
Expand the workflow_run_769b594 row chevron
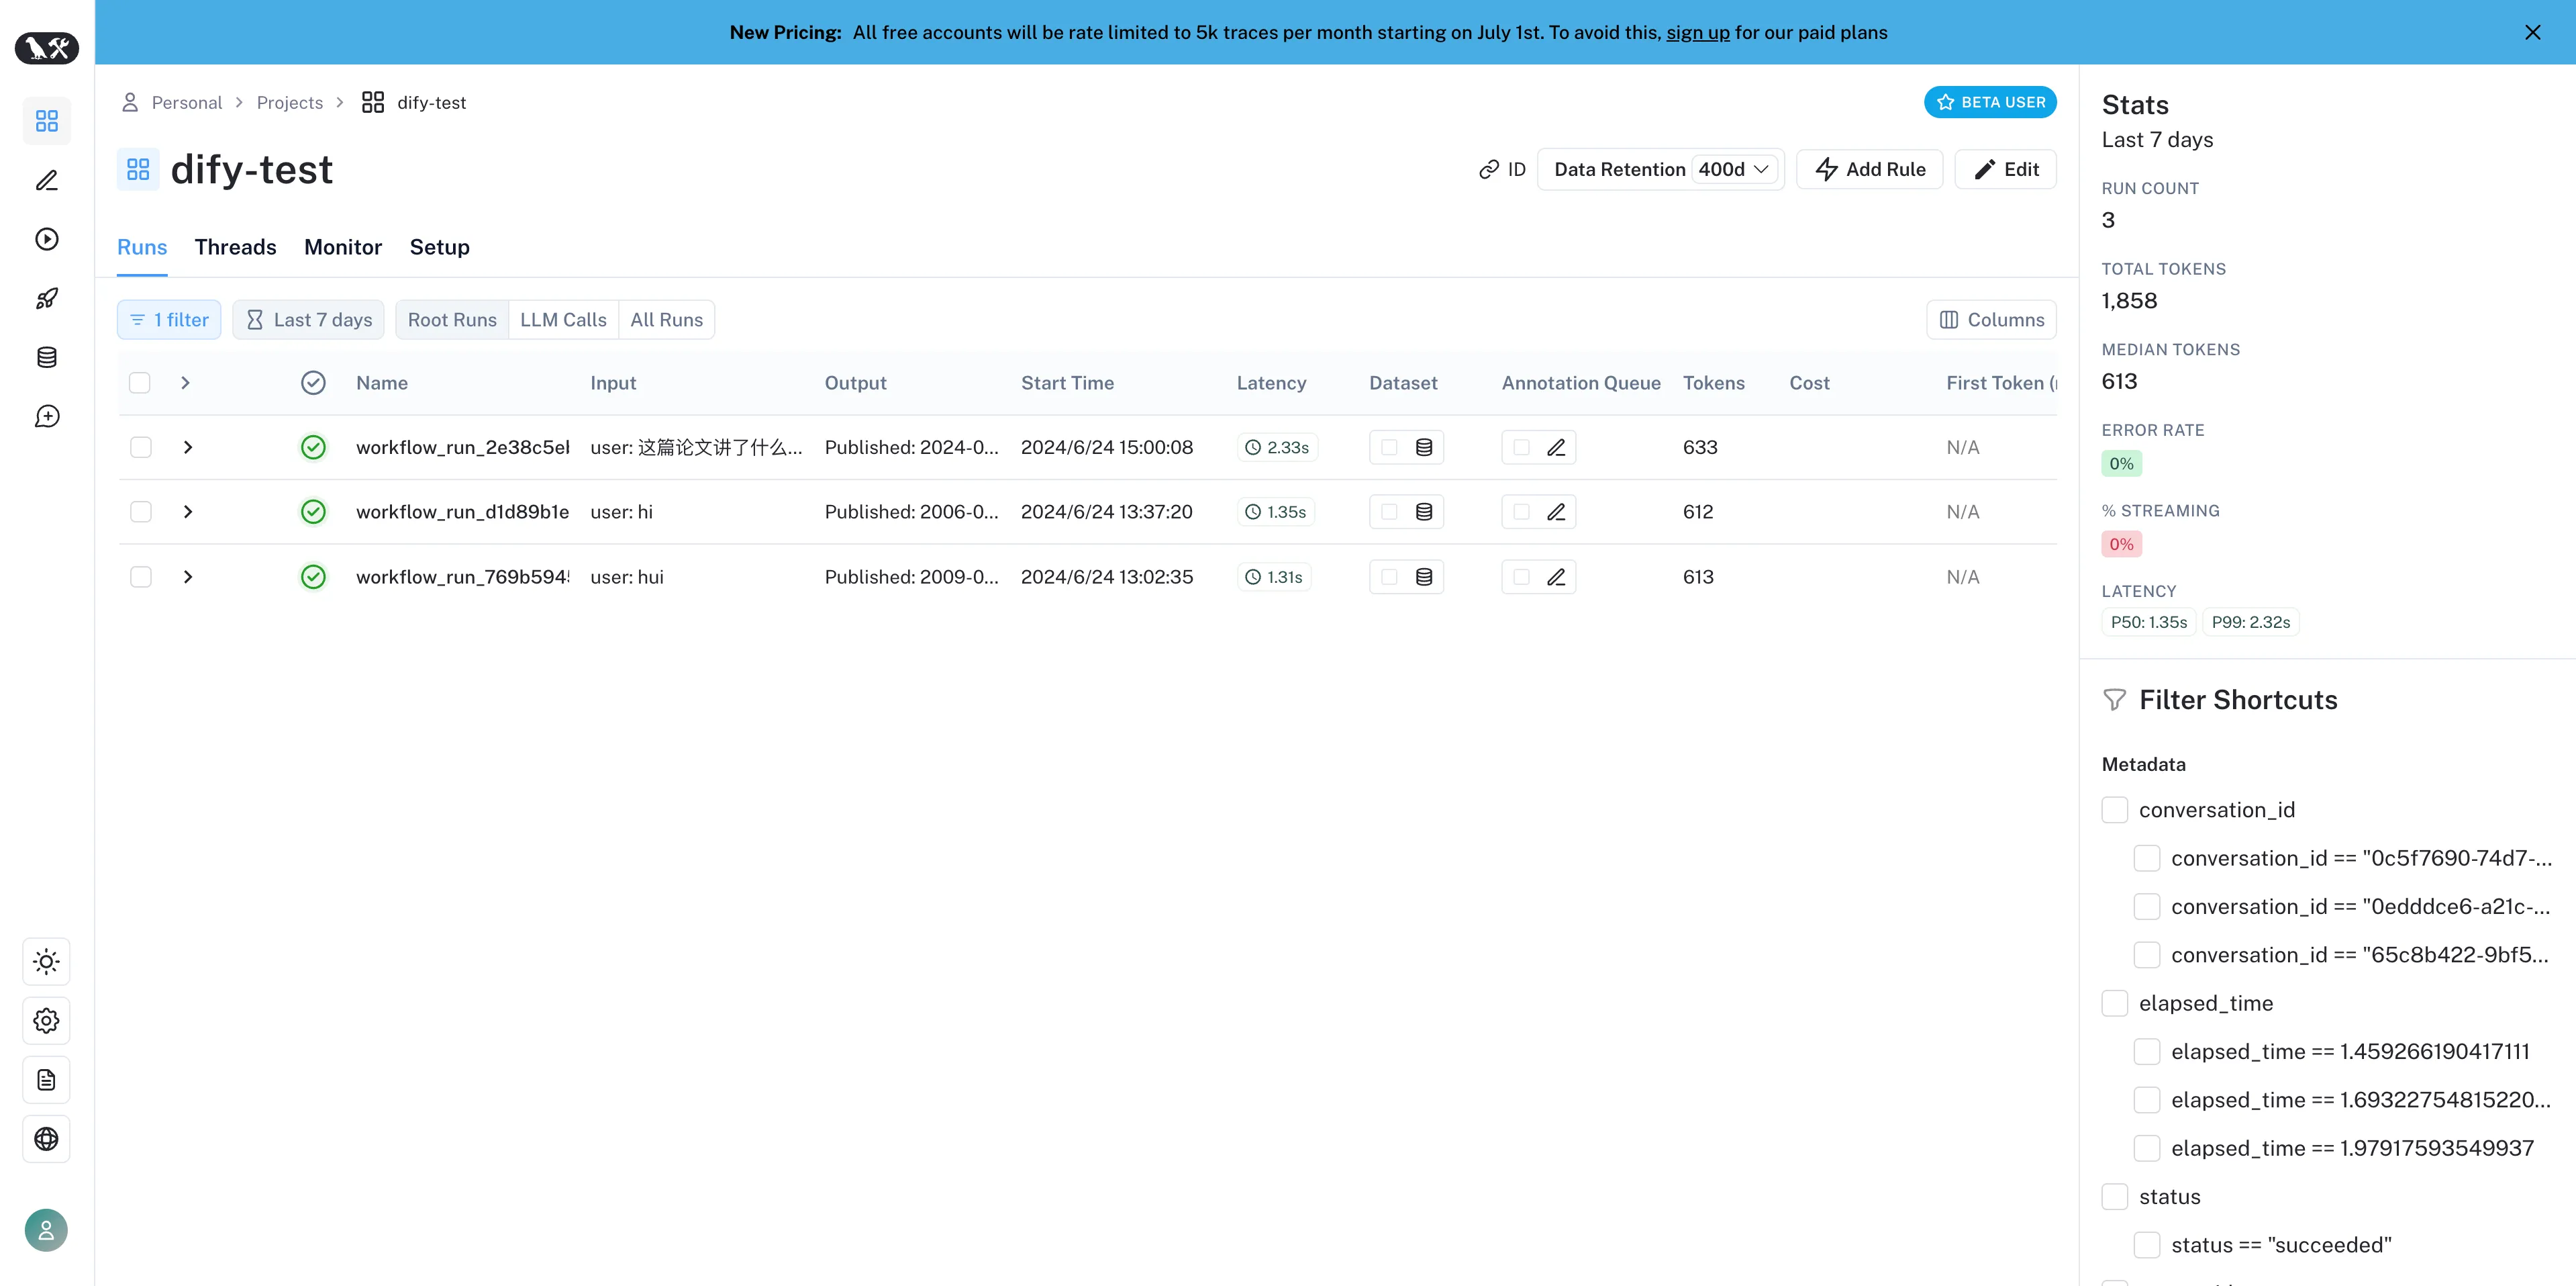pos(188,578)
